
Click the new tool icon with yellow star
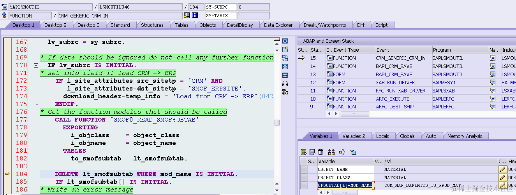coord(285,49)
